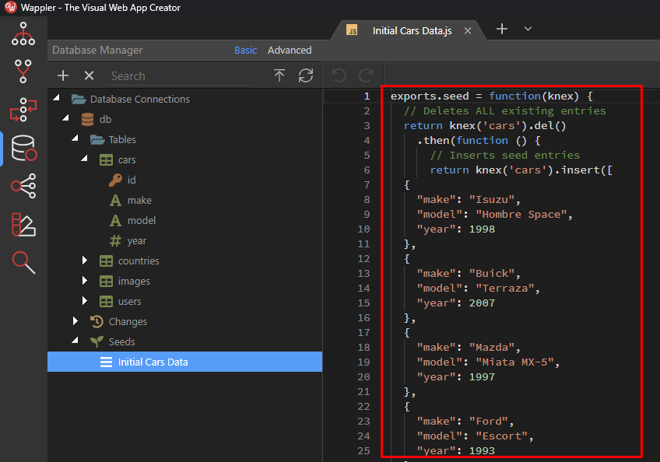
Task: Click the number hash icon beside year
Action: tap(115, 240)
